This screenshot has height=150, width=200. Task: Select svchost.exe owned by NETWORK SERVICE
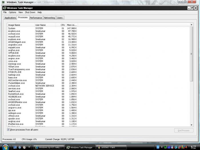[43, 86]
